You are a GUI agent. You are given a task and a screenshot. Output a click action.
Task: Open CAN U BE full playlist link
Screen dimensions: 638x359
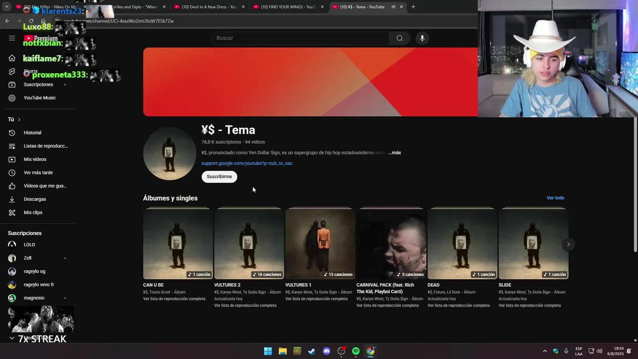pos(174,299)
